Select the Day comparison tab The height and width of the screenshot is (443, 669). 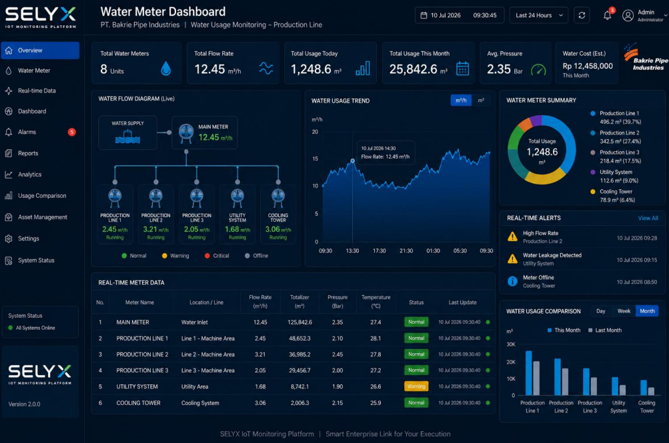tap(601, 311)
